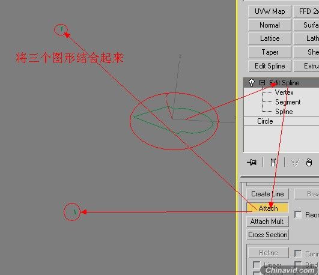Toggle the Linear checkbox under Refine
This screenshot has height=275, width=319.
click(257, 265)
